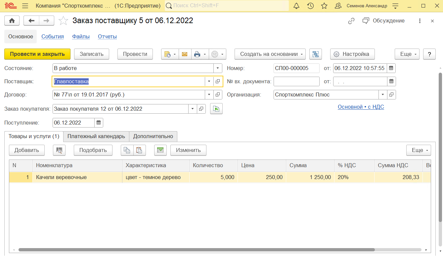This screenshot has width=443, height=260.
Task: Switch to the Основное section
Action: pos(21,37)
